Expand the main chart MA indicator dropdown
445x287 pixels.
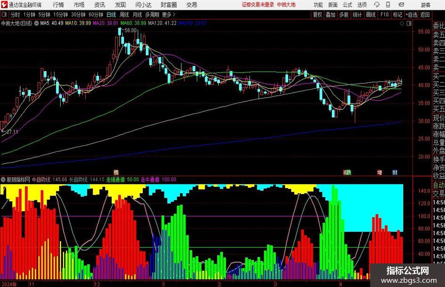pyautogui.click(x=36, y=23)
